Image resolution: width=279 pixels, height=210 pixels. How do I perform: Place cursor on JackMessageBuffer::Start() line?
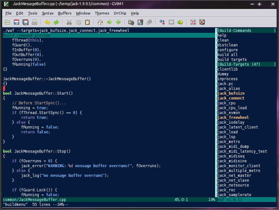pos(38,93)
